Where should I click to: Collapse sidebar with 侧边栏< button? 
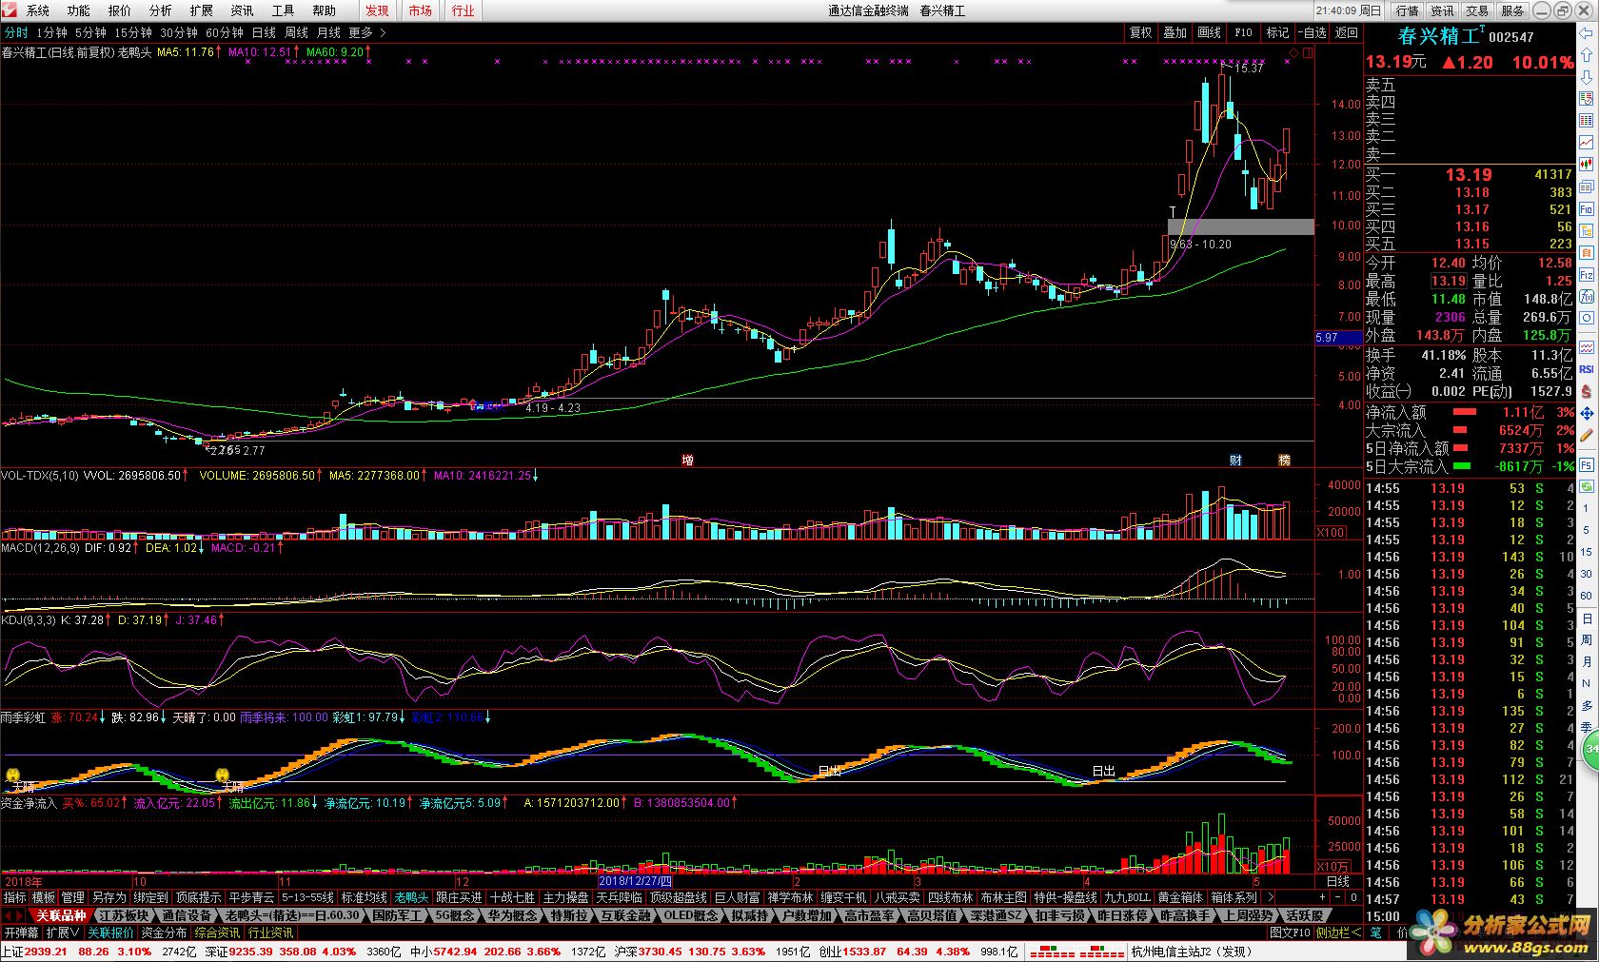point(1338,933)
